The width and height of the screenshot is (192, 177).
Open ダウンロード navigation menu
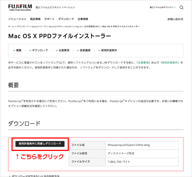coord(66,19)
